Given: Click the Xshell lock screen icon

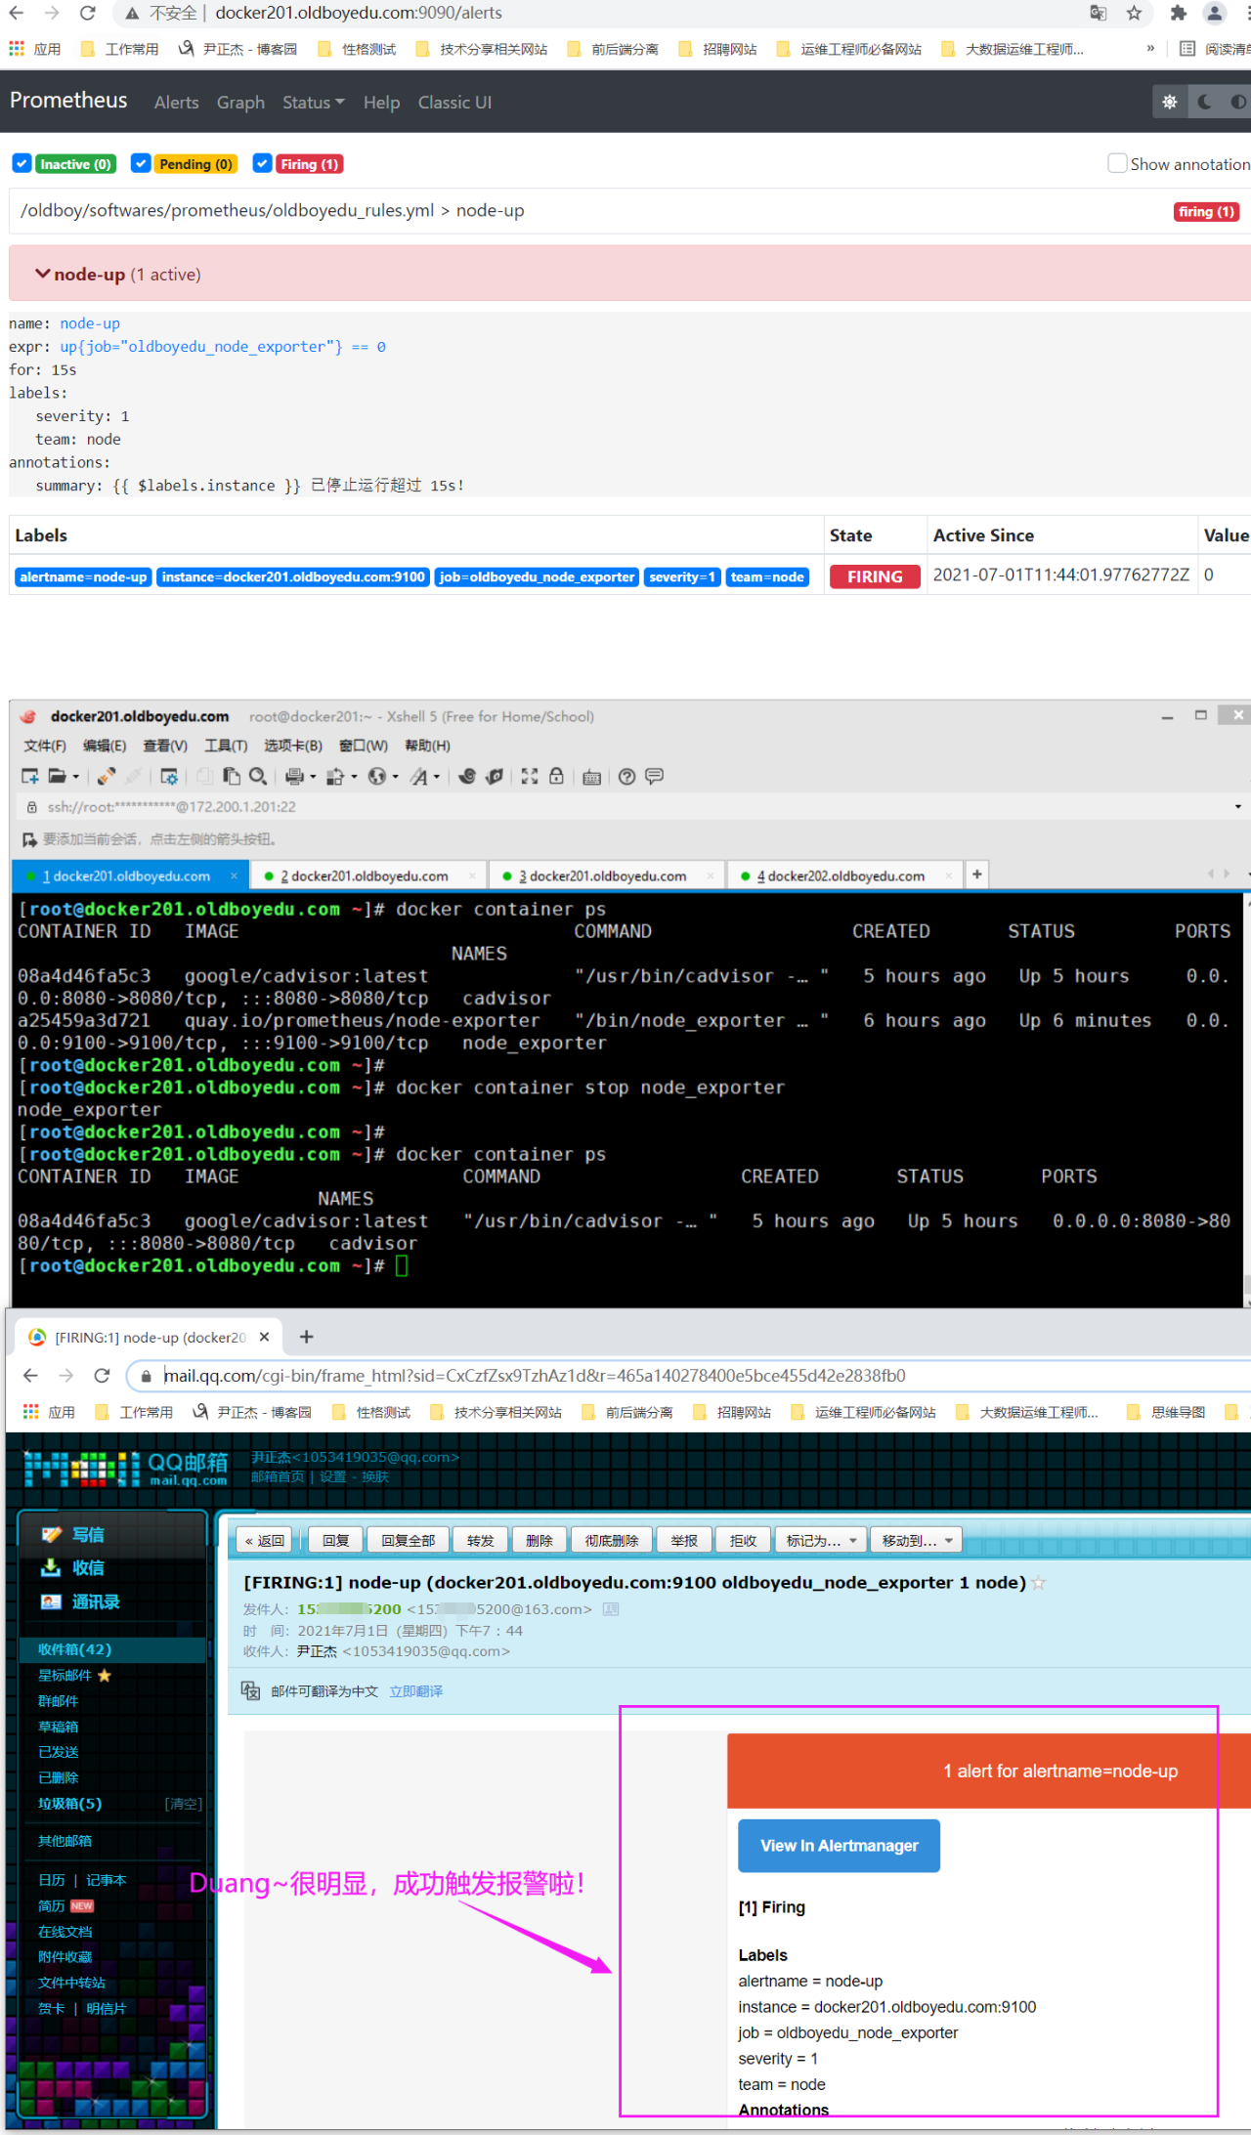Looking at the screenshot, I should pos(556,777).
